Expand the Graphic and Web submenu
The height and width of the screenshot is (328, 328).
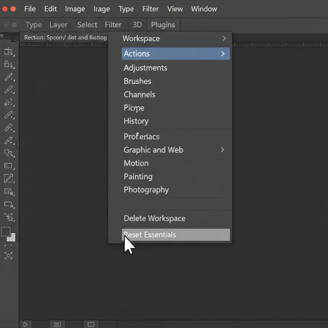tap(222, 150)
